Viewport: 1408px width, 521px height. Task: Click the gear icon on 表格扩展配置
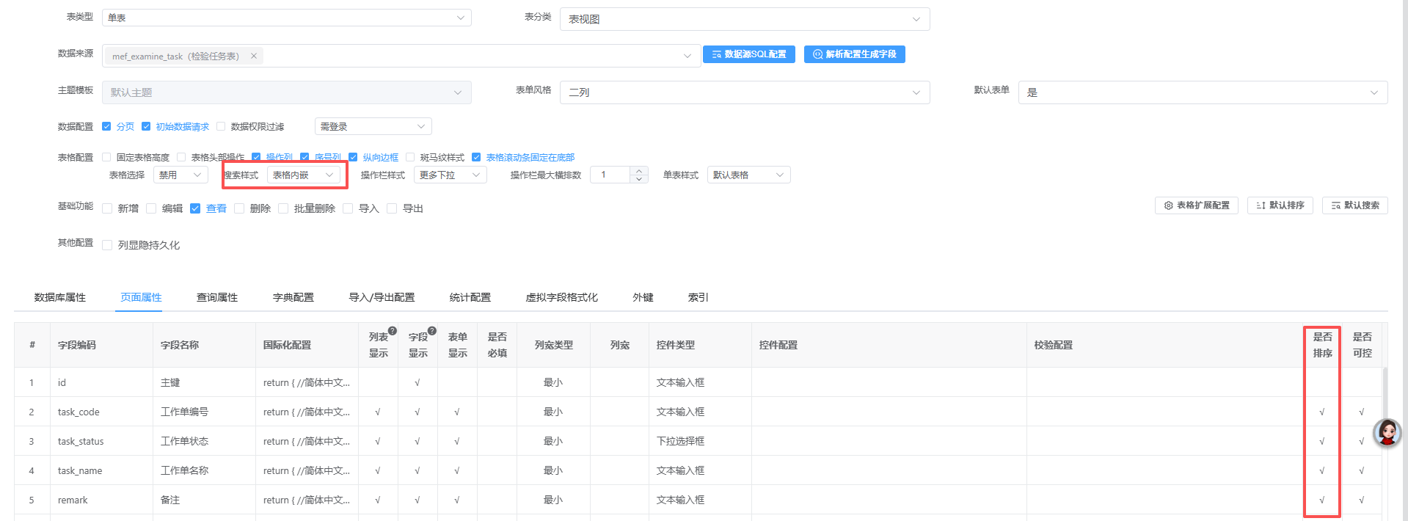[x=1168, y=205]
